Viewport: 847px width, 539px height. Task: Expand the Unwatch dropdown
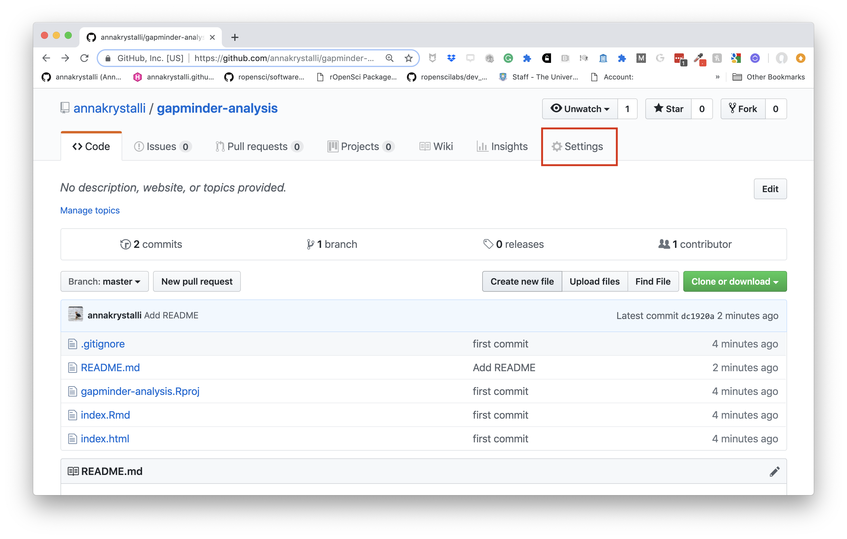(580, 109)
